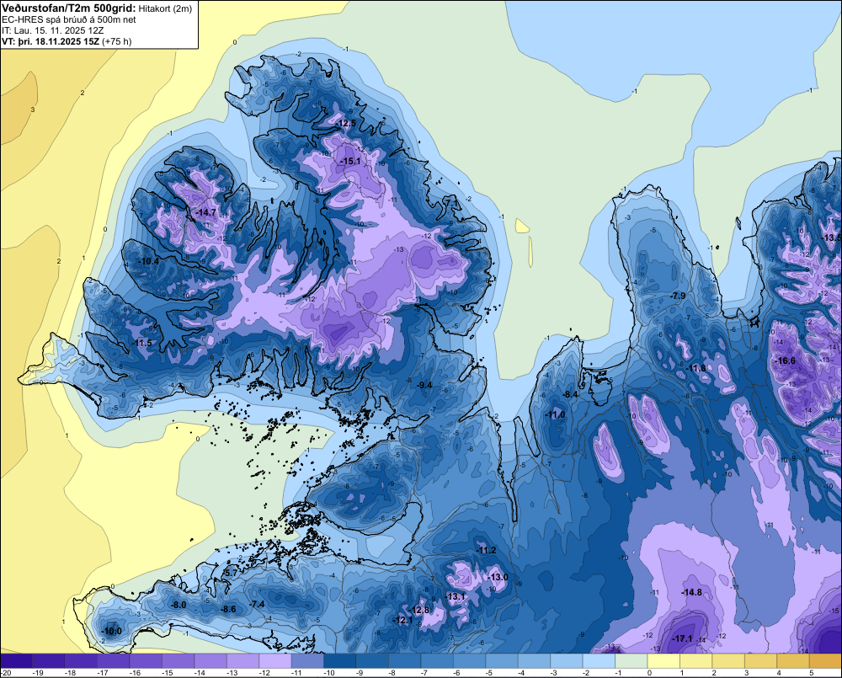
Task: Pick the legend swatch between -18 and -17
Action: click(x=81, y=661)
